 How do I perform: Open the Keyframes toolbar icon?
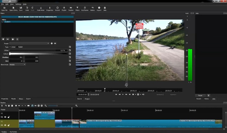pos(85,9)
